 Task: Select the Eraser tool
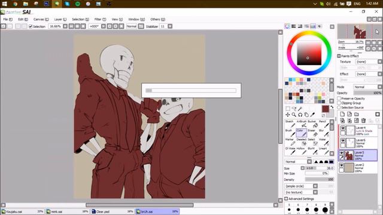click(313, 133)
